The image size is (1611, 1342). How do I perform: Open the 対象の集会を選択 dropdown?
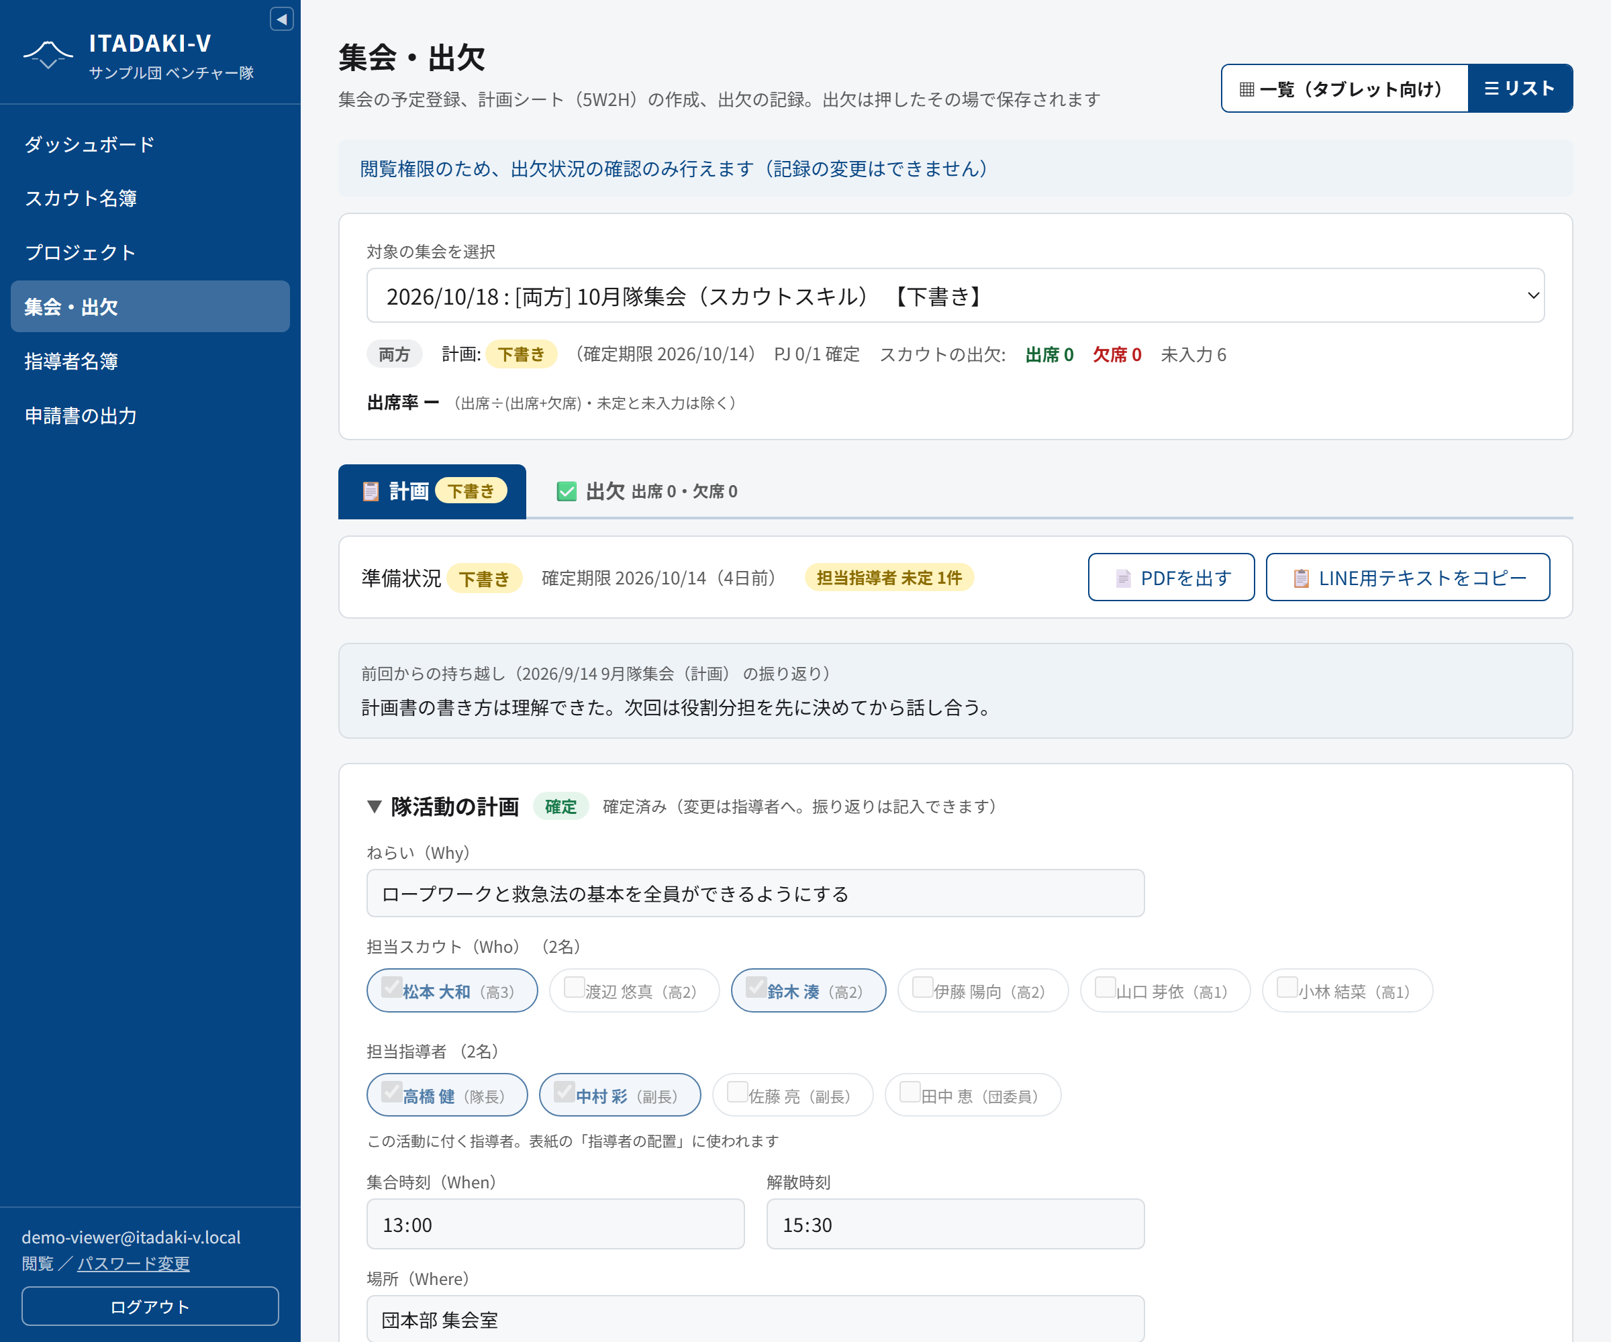[955, 295]
